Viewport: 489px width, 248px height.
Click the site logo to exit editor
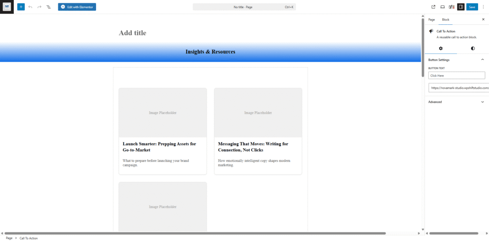[7, 7]
